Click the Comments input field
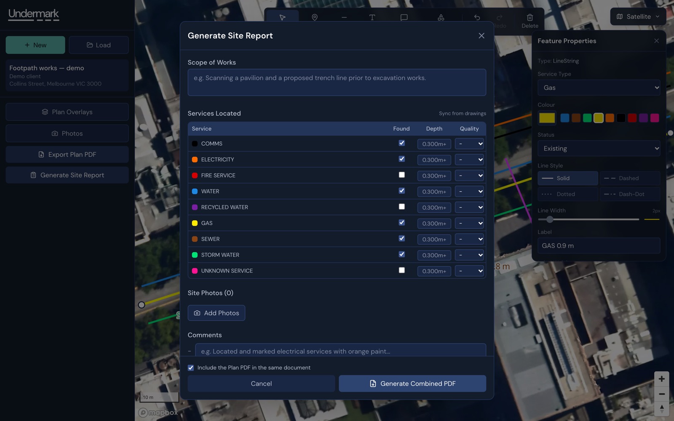 (x=340, y=350)
